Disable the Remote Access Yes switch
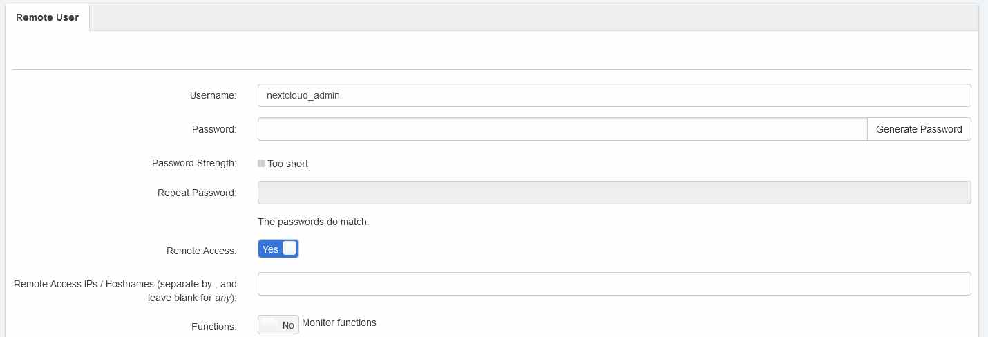This screenshot has height=337, width=988. pos(278,249)
